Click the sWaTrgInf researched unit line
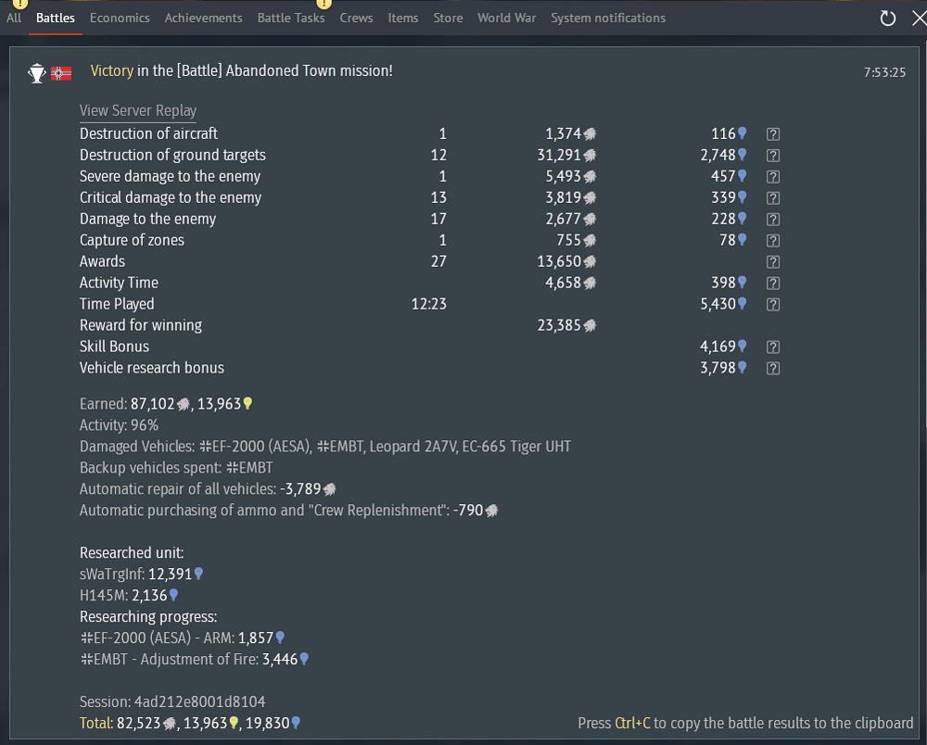 click(x=141, y=574)
